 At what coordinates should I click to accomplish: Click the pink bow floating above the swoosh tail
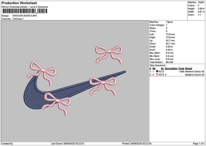tap(109, 55)
